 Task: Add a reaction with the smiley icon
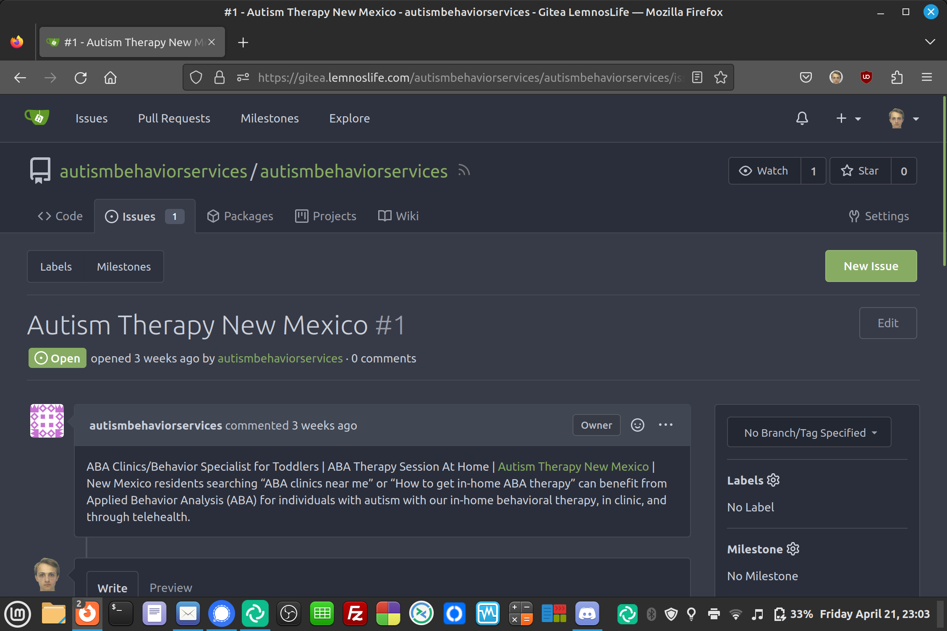click(x=637, y=425)
